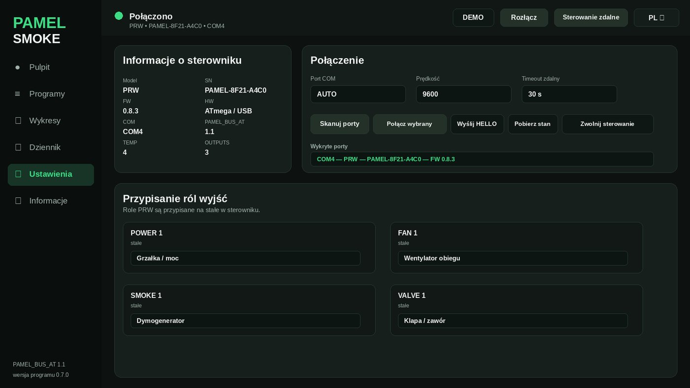
Task: Open VALVE 1 role Klapa / zawór field
Action: point(513,321)
